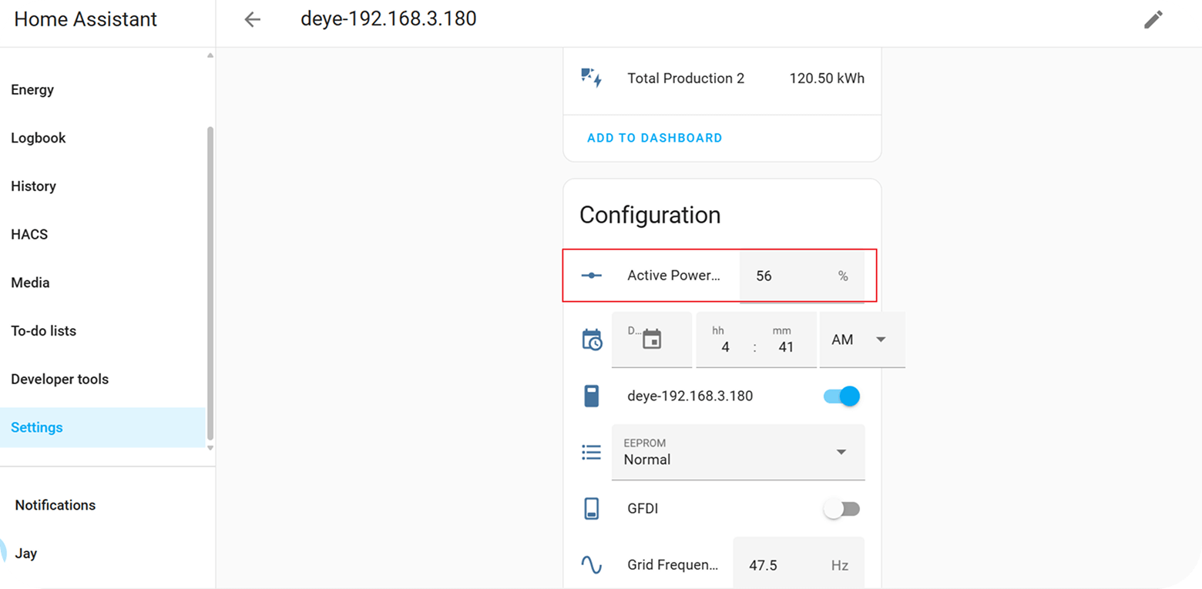This screenshot has height=589, width=1202.
Task: Click the Grid Frequency value field
Action: [x=786, y=565]
